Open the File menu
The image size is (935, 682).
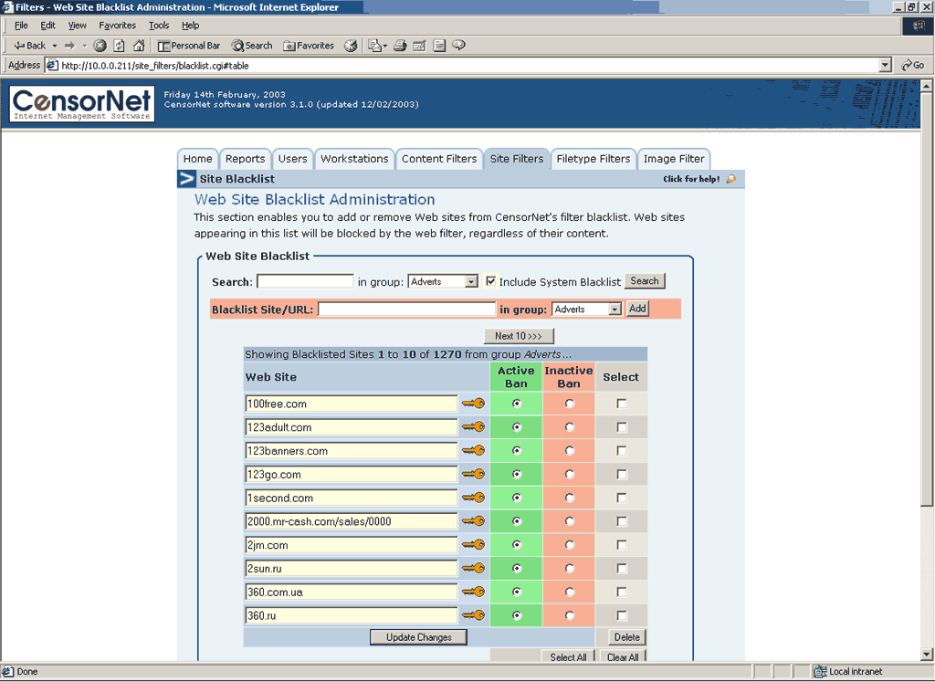point(21,25)
